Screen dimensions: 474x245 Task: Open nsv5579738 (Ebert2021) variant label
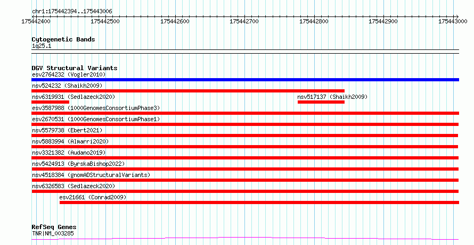[67, 130]
